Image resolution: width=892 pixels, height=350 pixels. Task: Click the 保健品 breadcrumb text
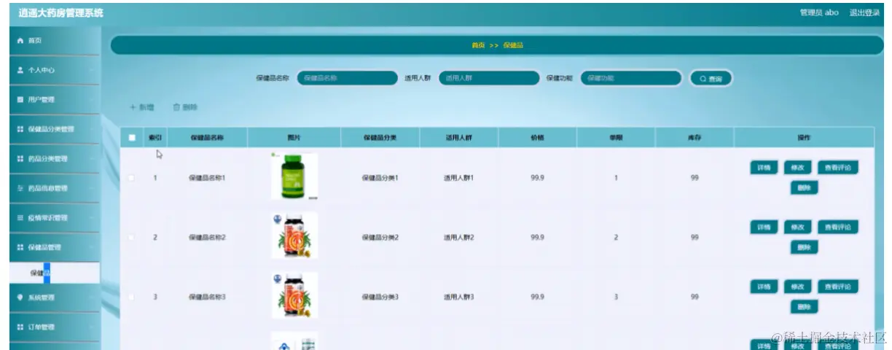pyautogui.click(x=513, y=45)
